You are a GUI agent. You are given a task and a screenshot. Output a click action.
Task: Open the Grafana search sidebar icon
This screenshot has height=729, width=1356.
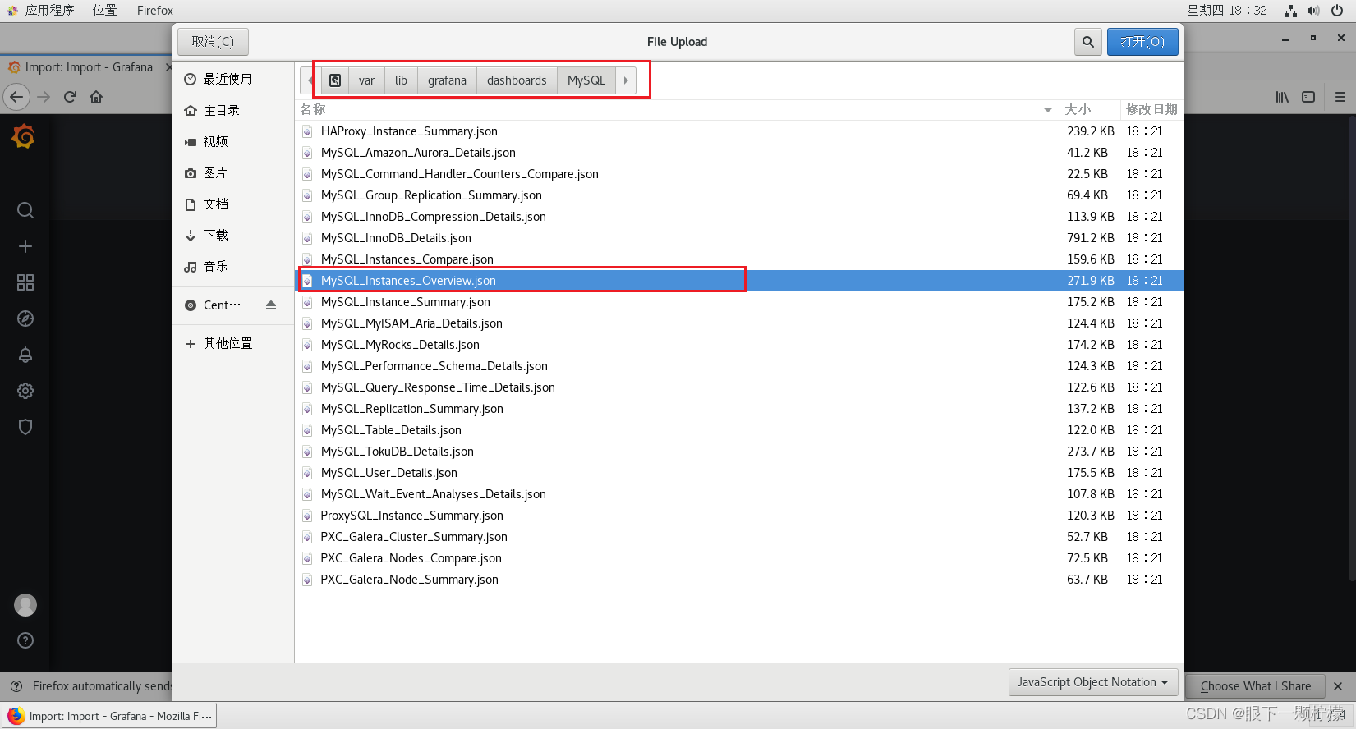coord(25,210)
